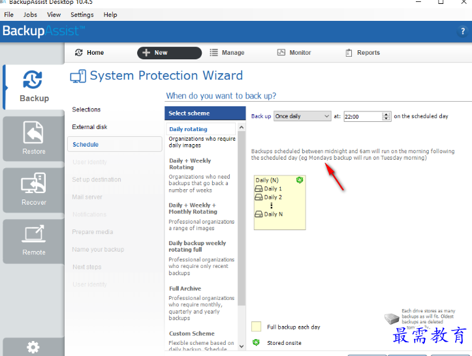Open the Manage tab

227,53
